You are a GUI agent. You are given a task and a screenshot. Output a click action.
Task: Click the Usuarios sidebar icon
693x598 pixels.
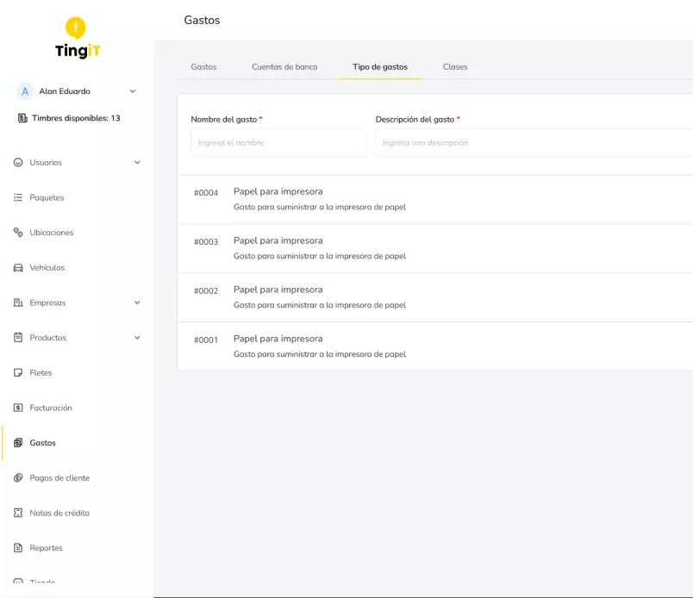click(x=18, y=163)
